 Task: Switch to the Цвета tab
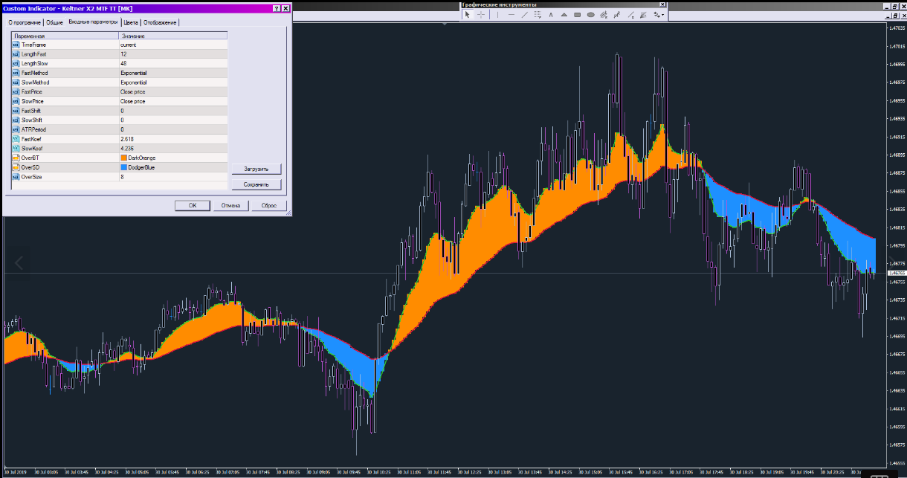(131, 22)
